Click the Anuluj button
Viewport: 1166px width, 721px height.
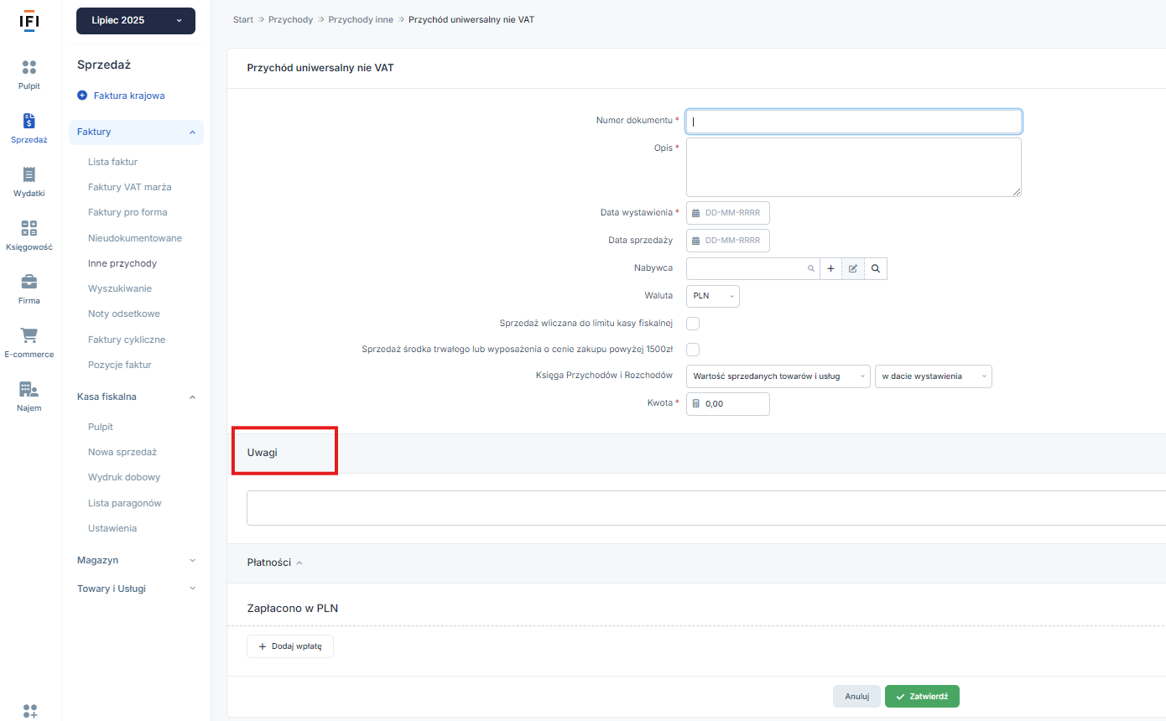tap(856, 697)
